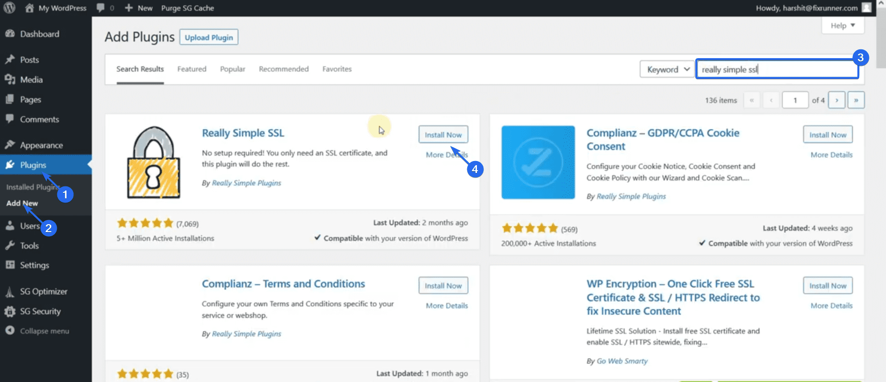Open More Details for WP Encryption

[x=832, y=305]
